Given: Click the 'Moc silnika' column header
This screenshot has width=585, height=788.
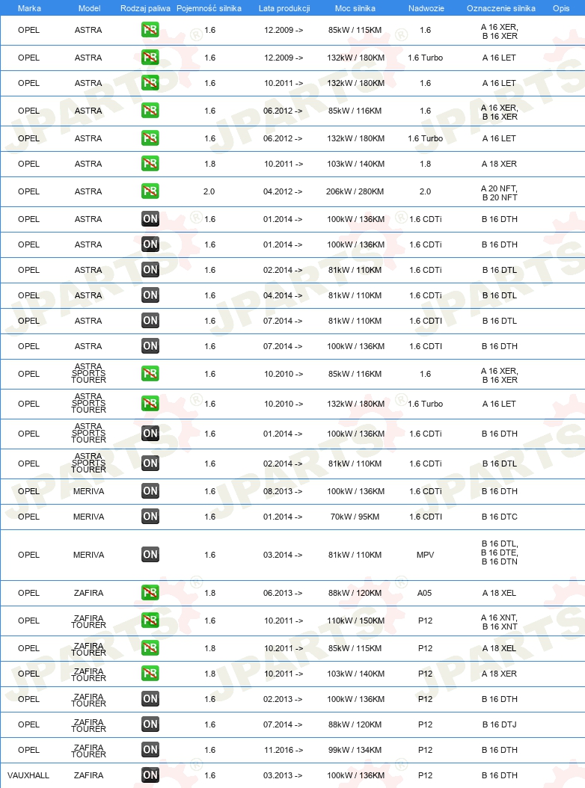Looking at the screenshot, I should (x=355, y=8).
